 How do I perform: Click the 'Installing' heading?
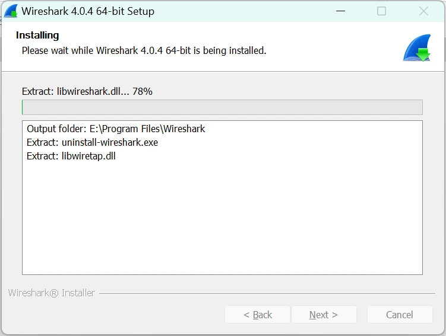(x=37, y=35)
